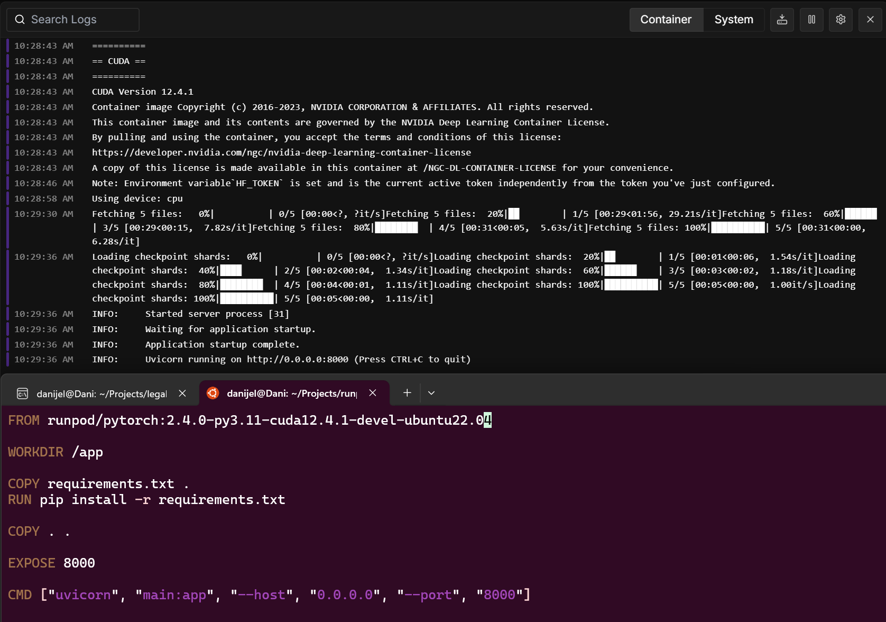The image size is (886, 622).
Task: Click the COPY requirements.txt line
Action: click(98, 484)
